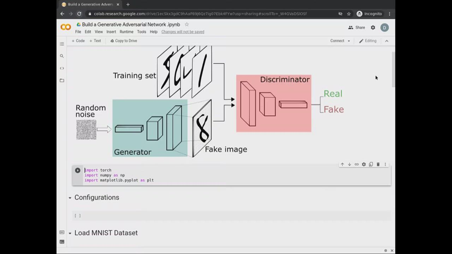The width and height of the screenshot is (452, 254).
Task: Open the code snippets sidebar icon
Action: 62,68
